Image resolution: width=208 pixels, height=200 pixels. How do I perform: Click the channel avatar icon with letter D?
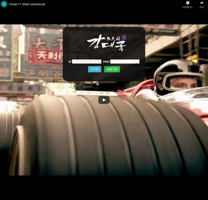pos(4,4)
